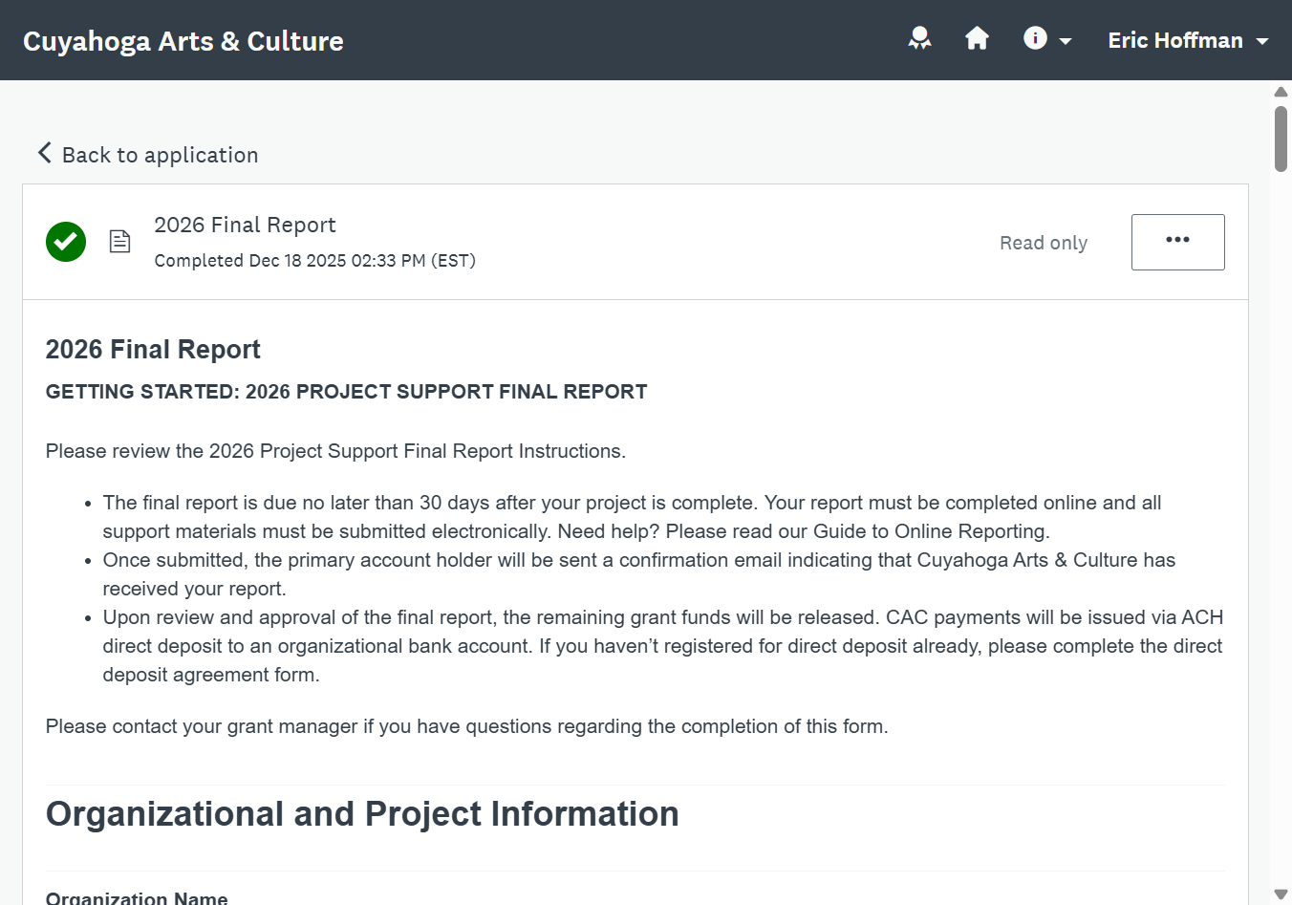Go back to application
This screenshot has height=905, width=1292.
(x=148, y=154)
